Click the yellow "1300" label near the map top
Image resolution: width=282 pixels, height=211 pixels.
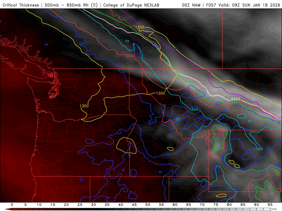tap(140, 27)
